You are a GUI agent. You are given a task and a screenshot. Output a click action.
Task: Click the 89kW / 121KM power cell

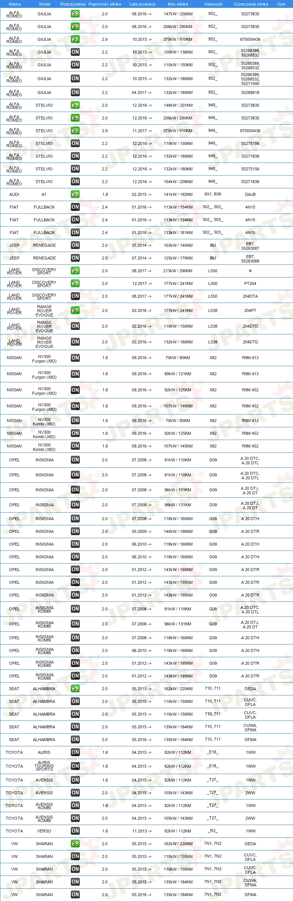(178, 374)
